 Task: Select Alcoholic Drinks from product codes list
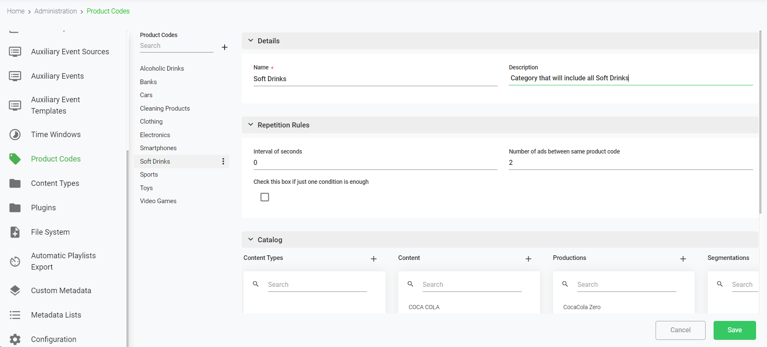pos(162,69)
